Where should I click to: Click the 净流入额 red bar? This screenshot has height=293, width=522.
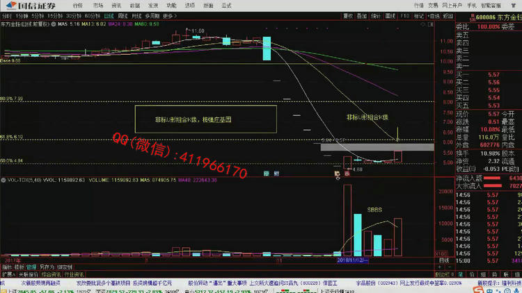492,178
